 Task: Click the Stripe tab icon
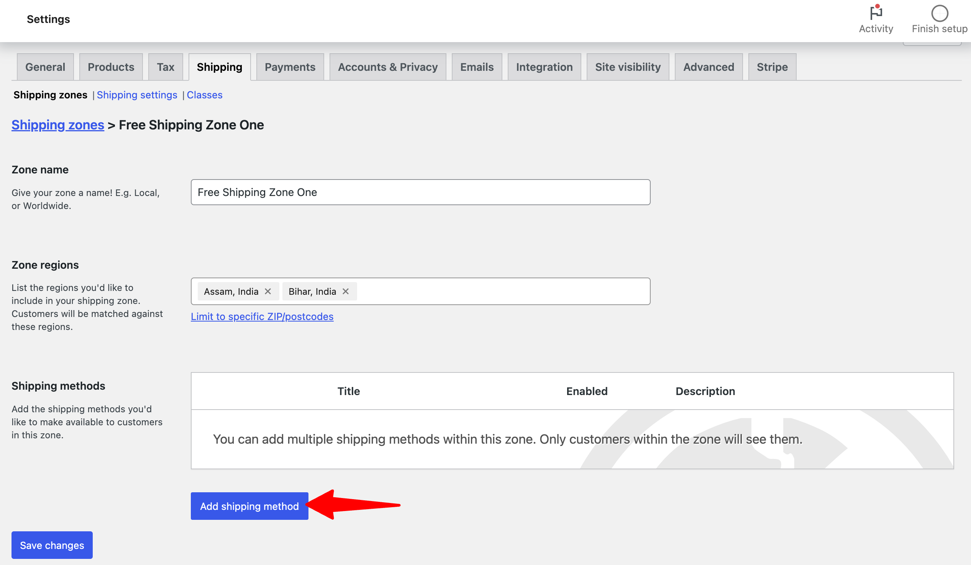(773, 67)
